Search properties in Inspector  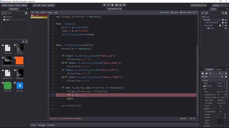click(222, 77)
